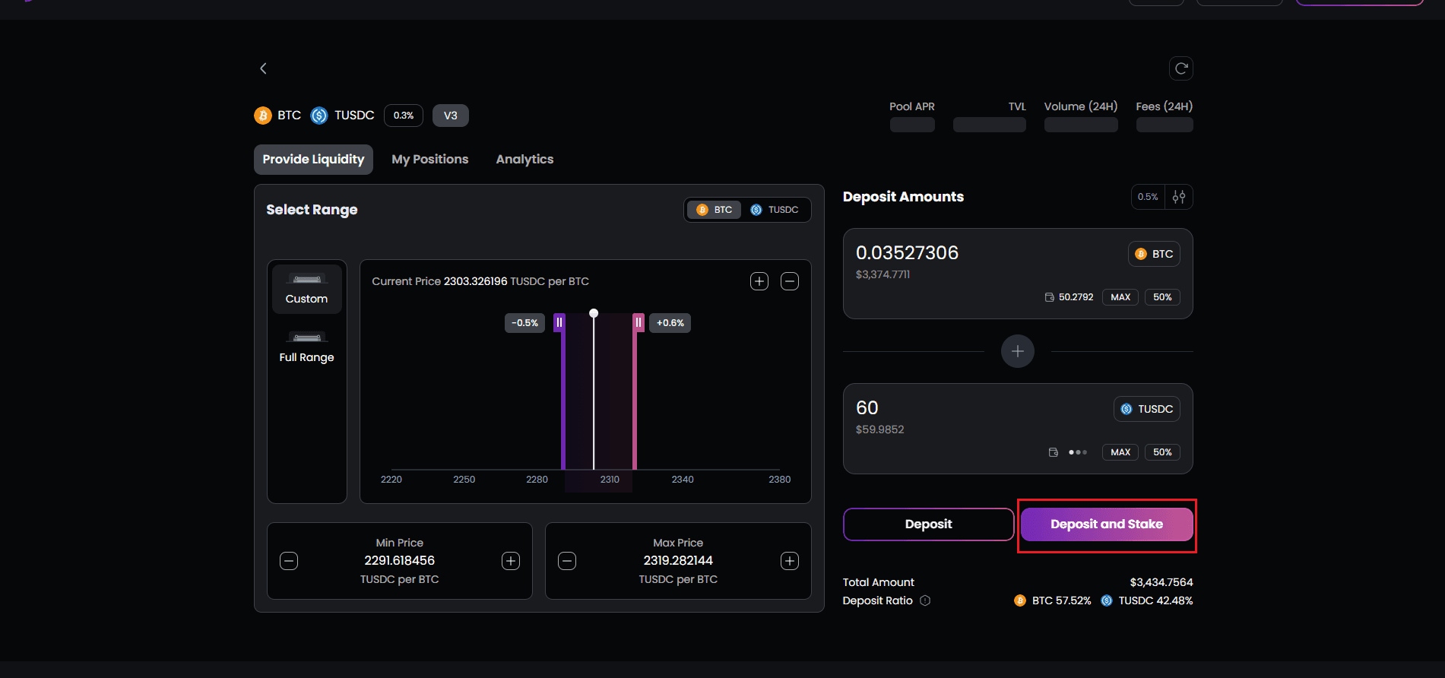Click the BTC amount field 0.03527306
The image size is (1445, 678).
pos(907,253)
